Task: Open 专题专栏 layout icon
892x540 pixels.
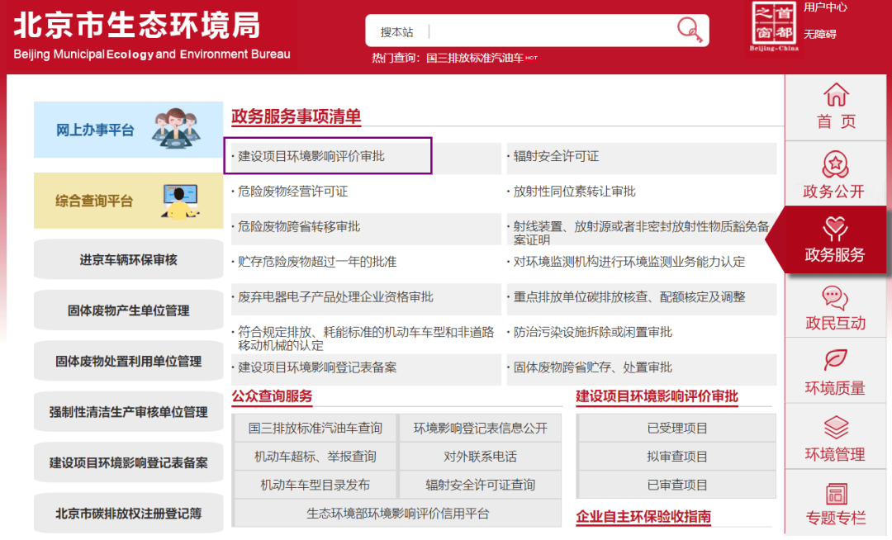Action: [835, 494]
